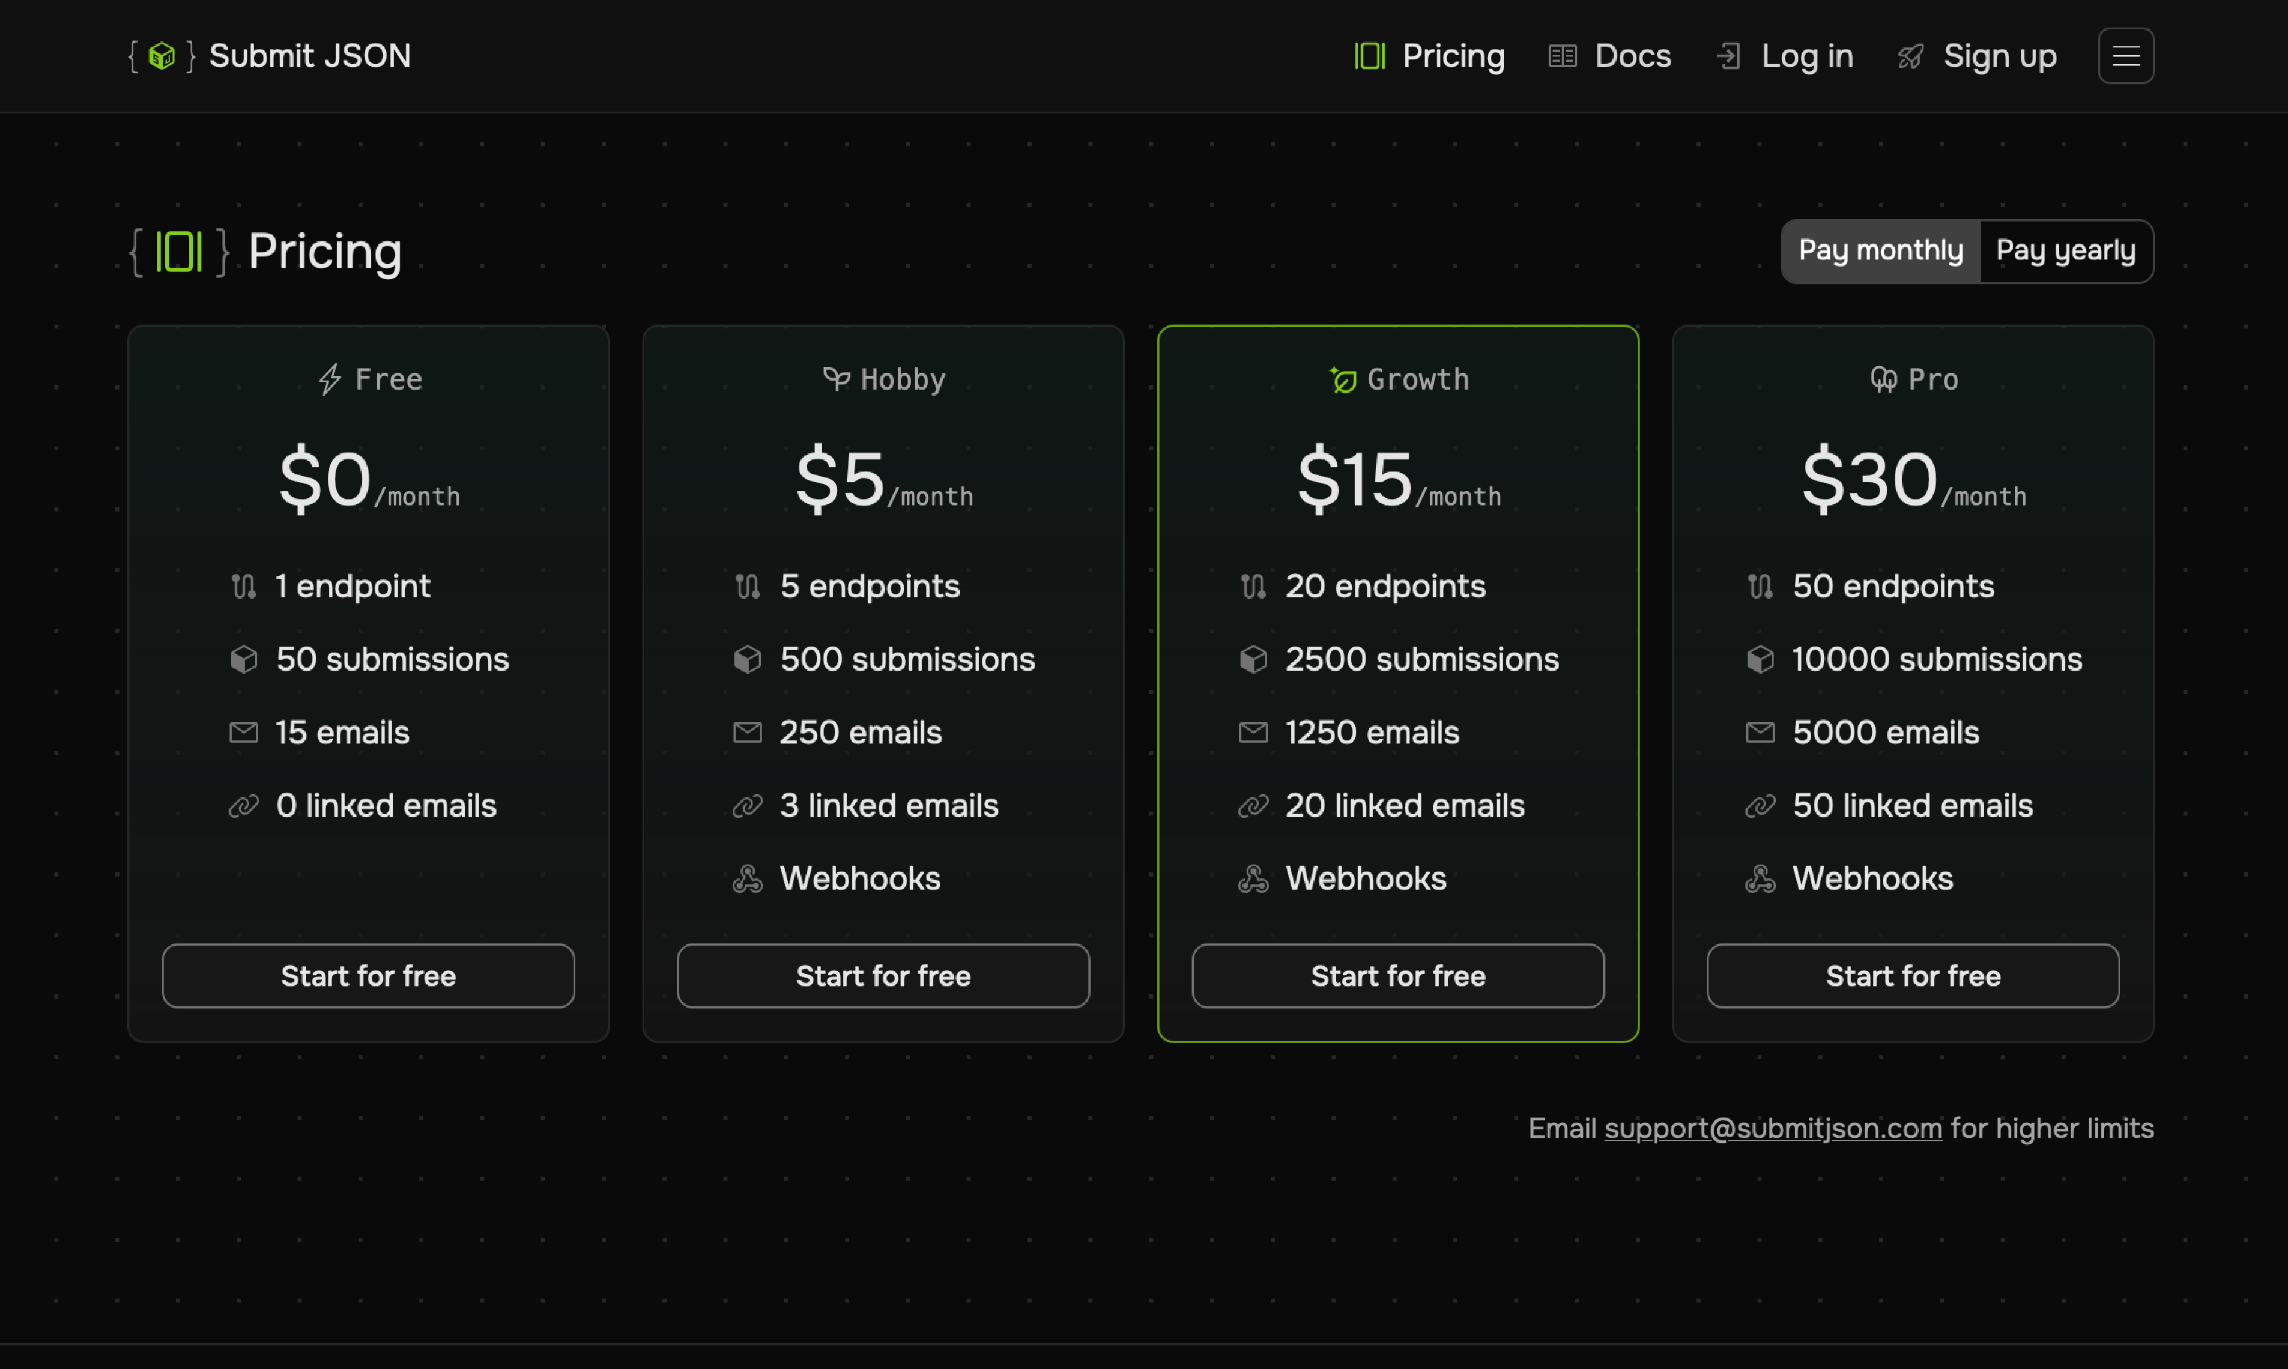This screenshot has height=1369, width=2288.
Task: Click link icon beside 50 linked emails
Action: [1760, 805]
